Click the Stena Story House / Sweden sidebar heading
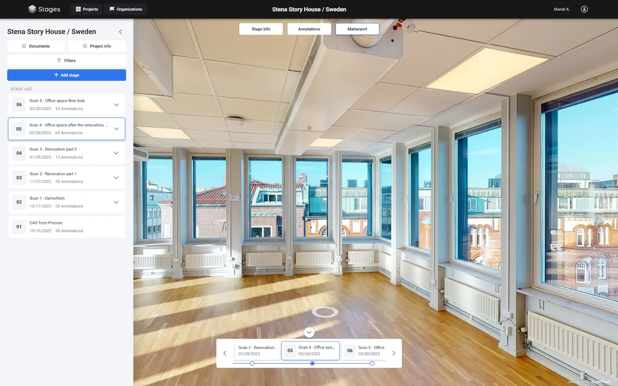 [x=52, y=32]
